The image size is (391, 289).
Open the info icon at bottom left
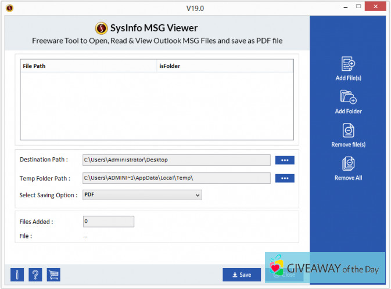(17, 274)
